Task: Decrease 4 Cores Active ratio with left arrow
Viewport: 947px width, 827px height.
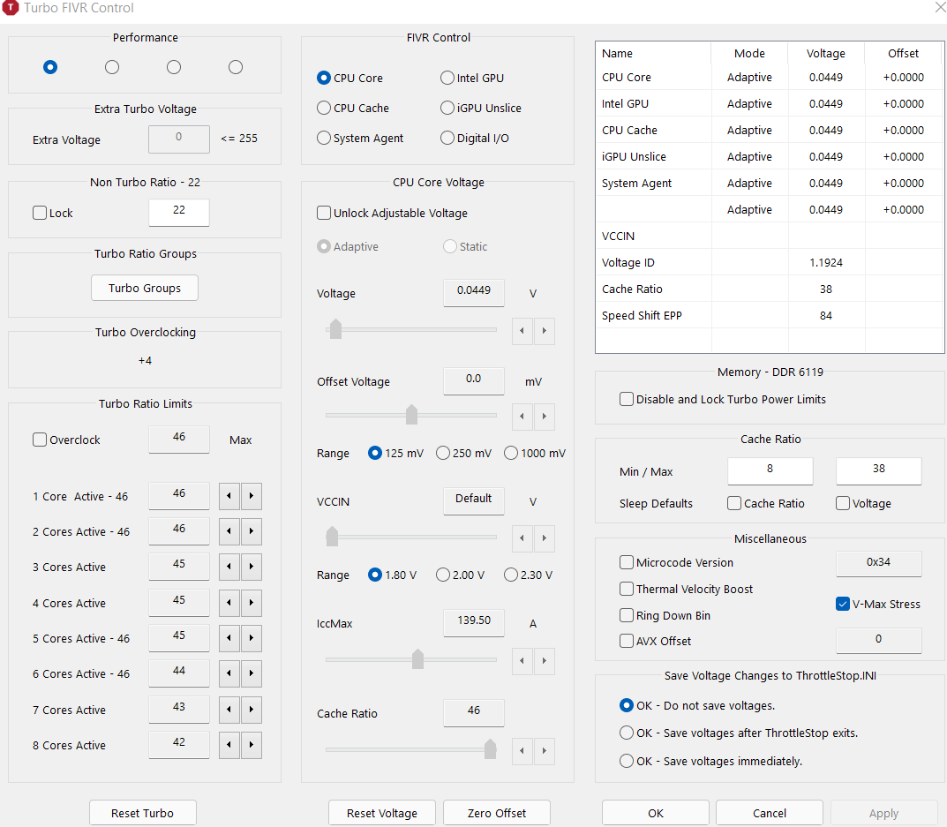Action: coord(229,603)
